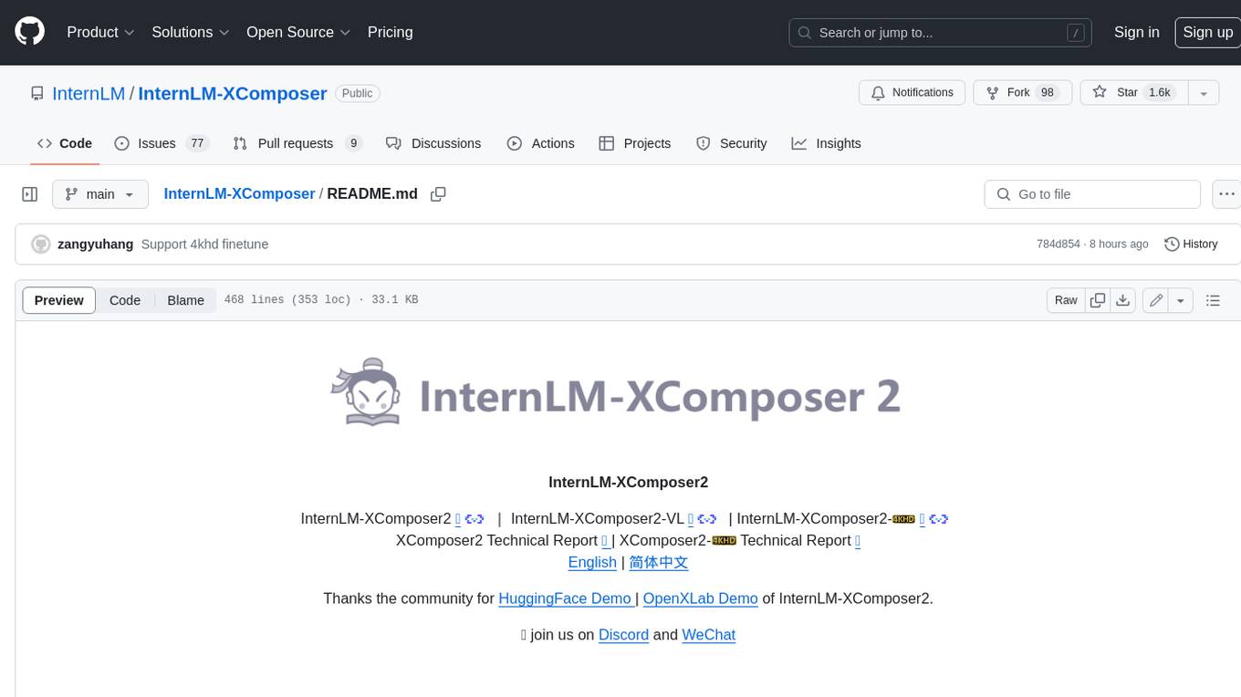Open the English README link

[x=592, y=562]
